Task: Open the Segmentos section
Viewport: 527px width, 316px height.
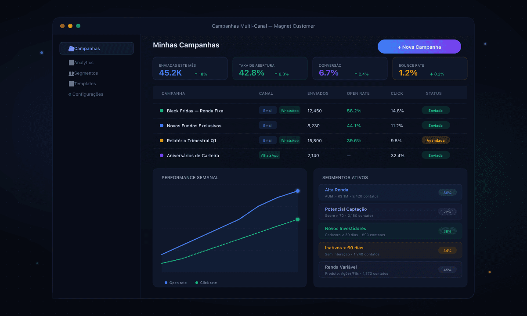Action: coord(85,73)
